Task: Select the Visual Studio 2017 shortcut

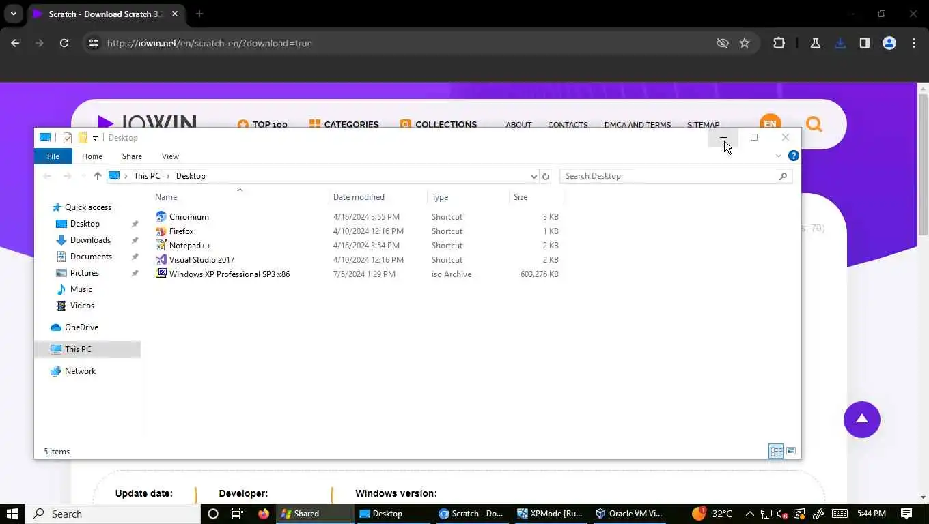Action: click(x=202, y=260)
